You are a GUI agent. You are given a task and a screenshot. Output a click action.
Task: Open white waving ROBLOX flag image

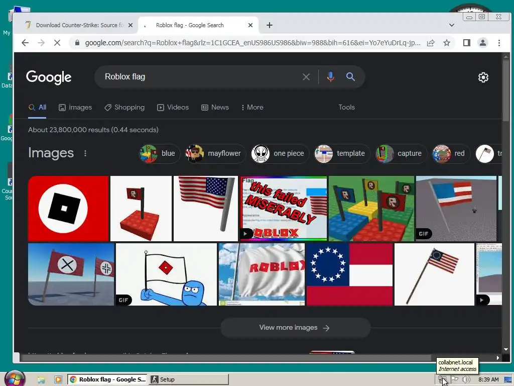point(262,274)
